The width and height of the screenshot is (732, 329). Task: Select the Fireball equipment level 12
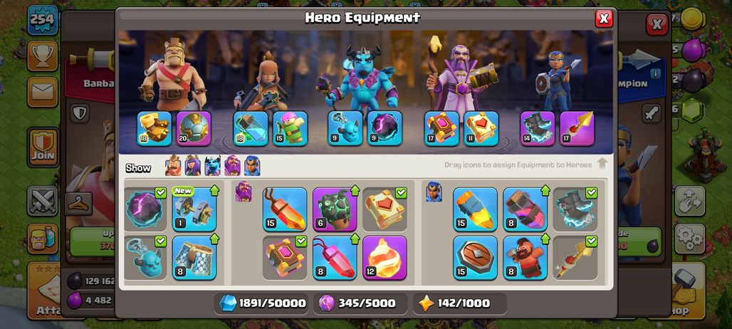click(385, 258)
